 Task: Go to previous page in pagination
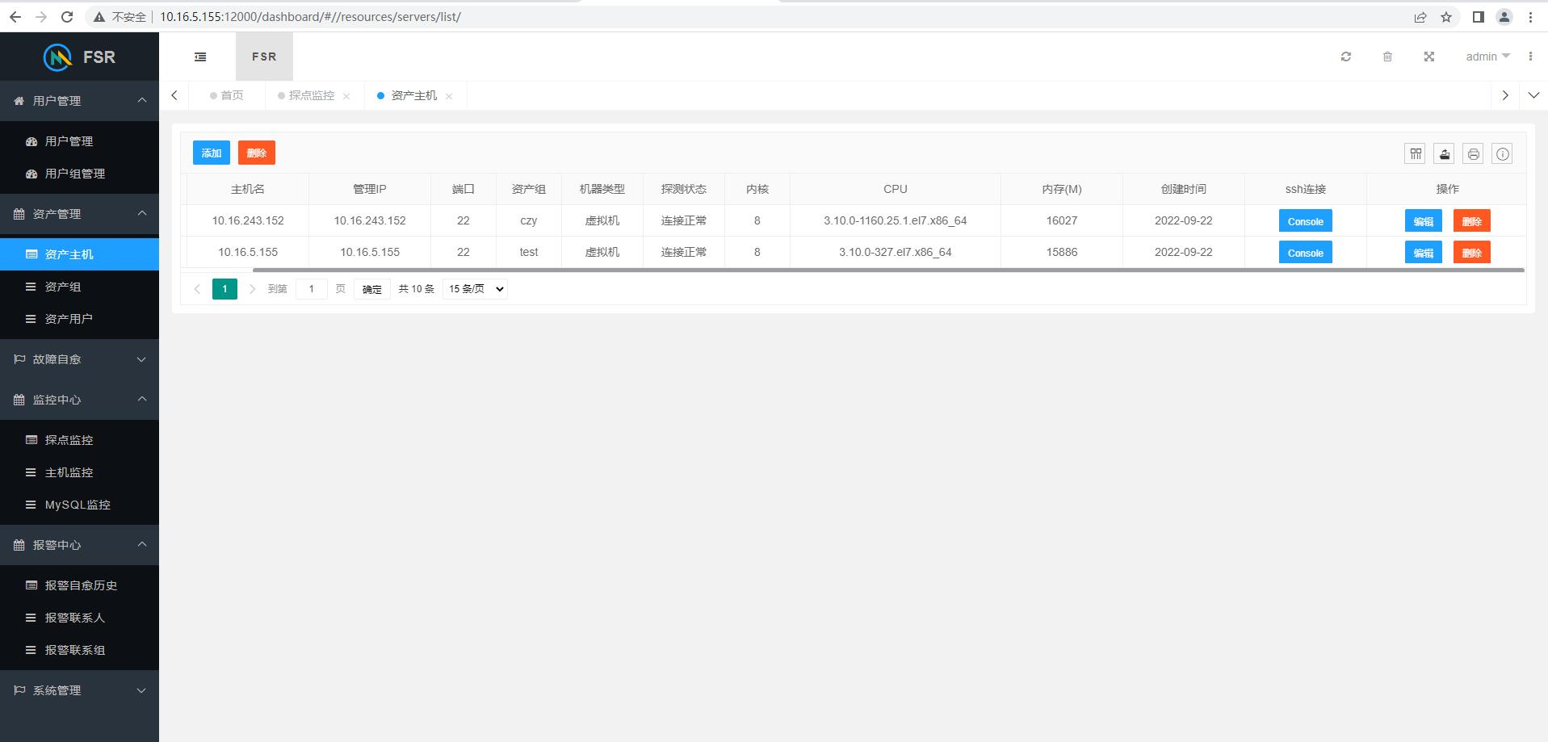pyautogui.click(x=197, y=289)
